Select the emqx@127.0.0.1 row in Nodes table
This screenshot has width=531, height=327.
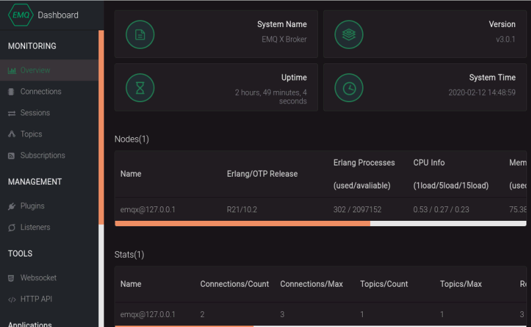tap(148, 210)
